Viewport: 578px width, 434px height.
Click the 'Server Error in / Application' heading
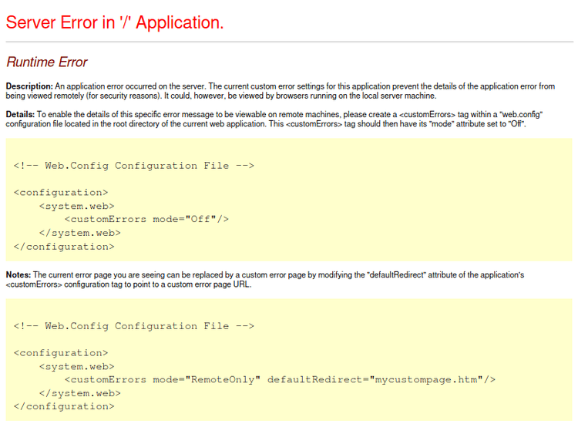coord(115,22)
